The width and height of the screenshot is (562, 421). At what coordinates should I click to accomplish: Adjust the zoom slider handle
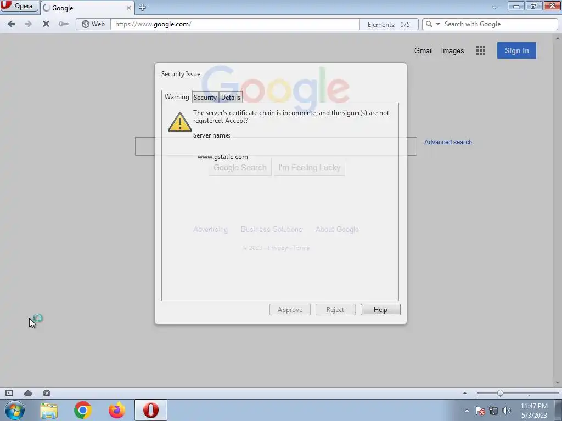point(500,393)
